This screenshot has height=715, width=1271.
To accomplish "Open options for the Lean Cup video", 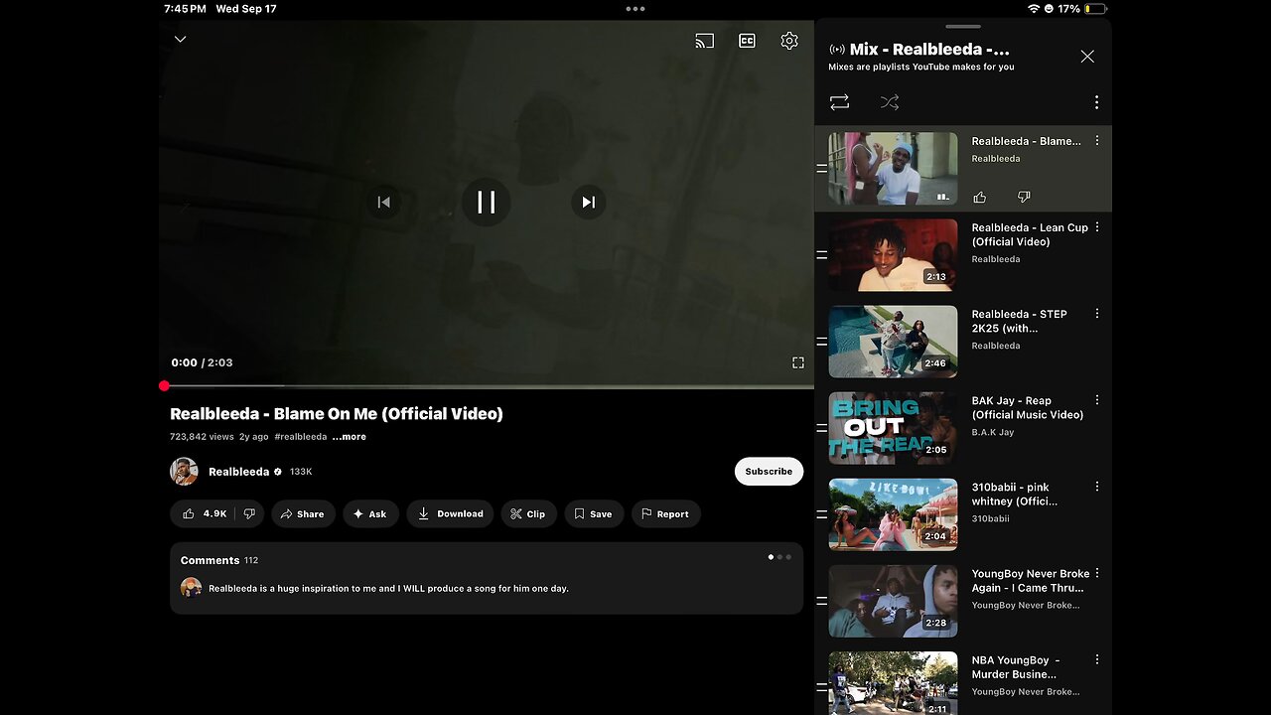I will tap(1097, 227).
